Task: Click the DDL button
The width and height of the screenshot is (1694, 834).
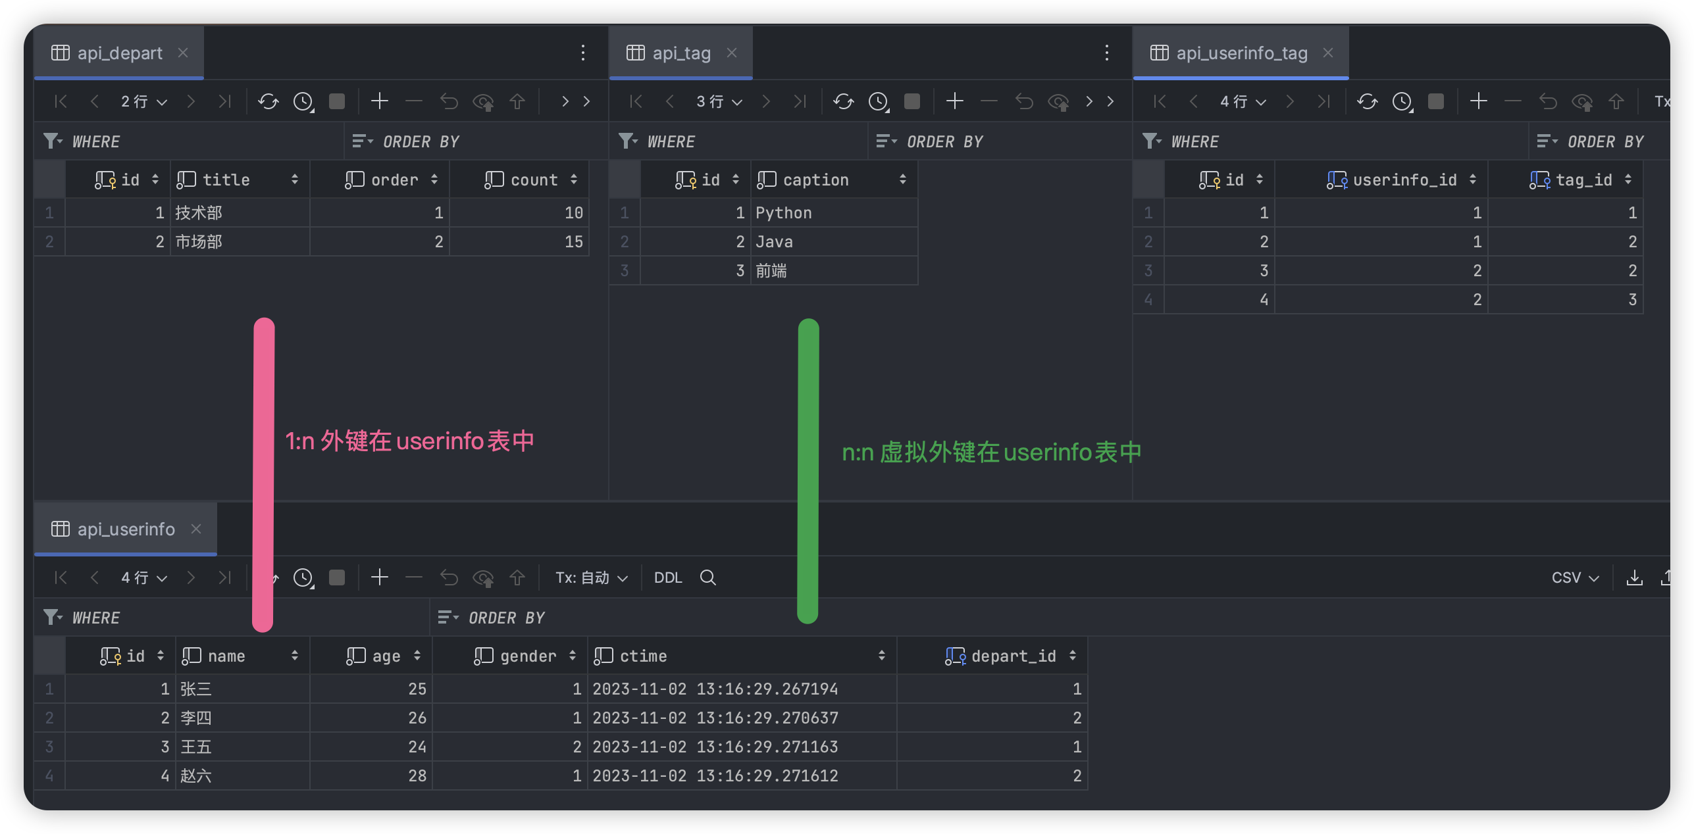Action: [x=667, y=577]
